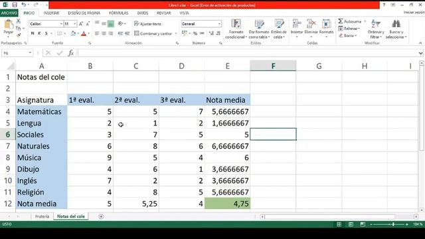Cut selection with the scissors icon
The image size is (425, 239).
[19, 21]
